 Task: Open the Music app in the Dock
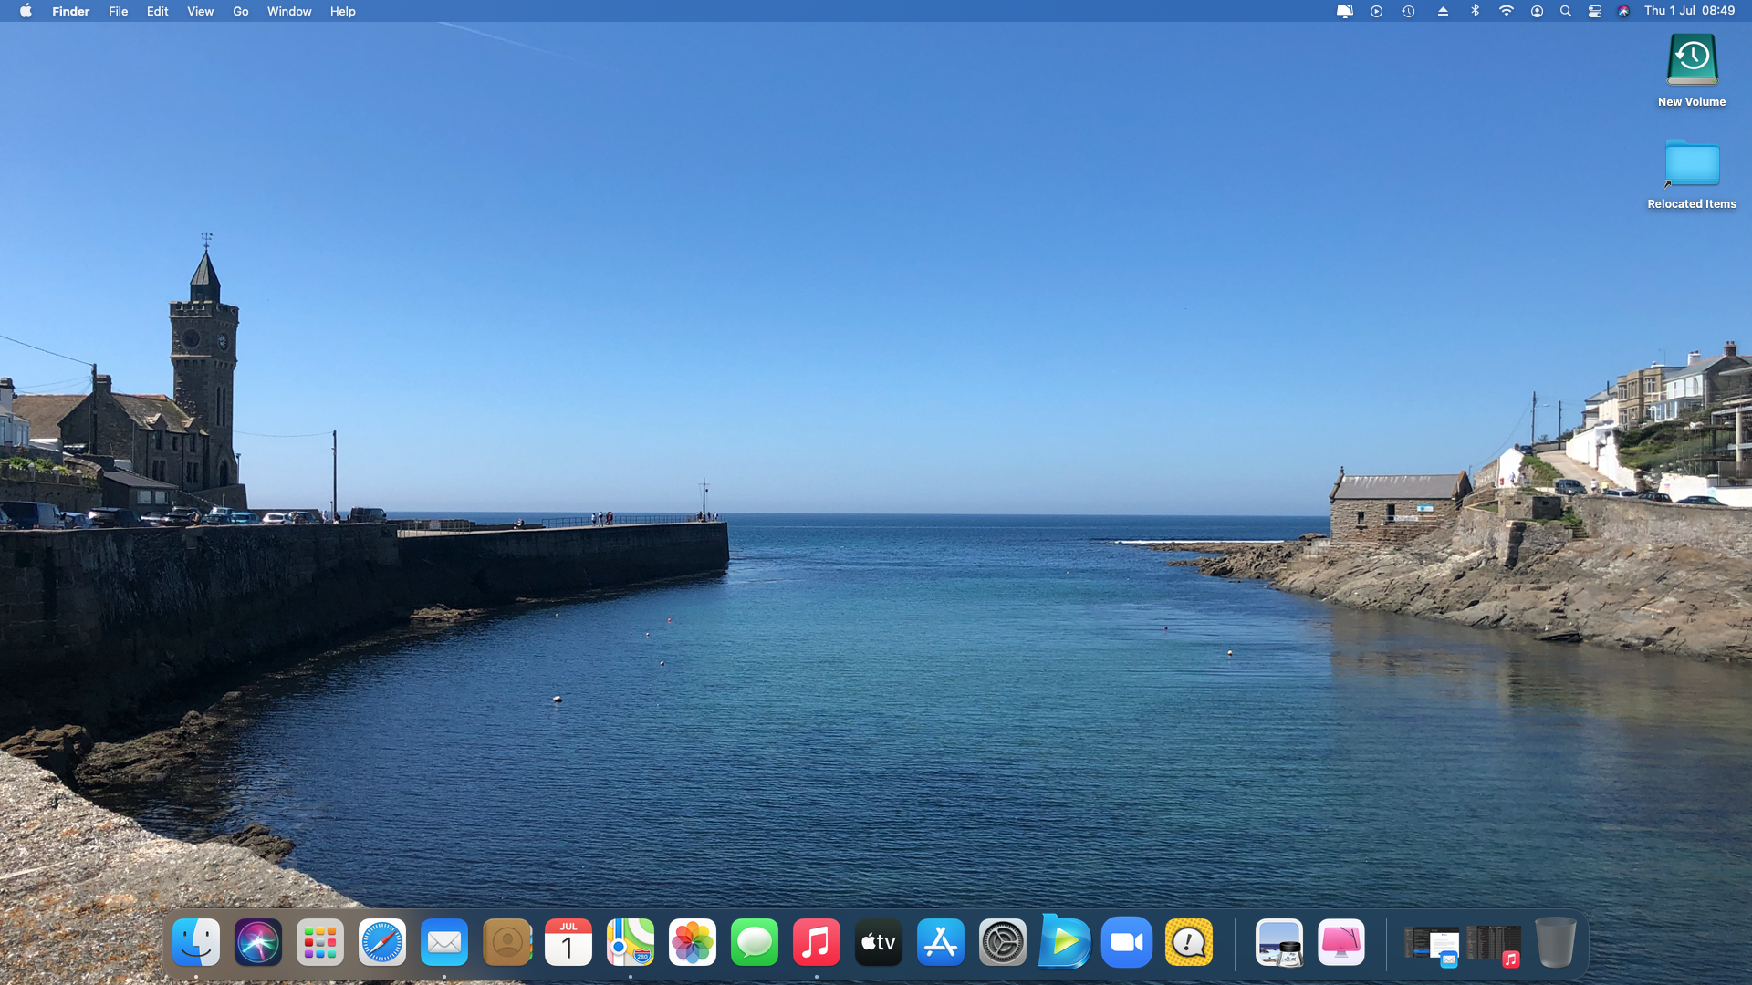coord(817,942)
